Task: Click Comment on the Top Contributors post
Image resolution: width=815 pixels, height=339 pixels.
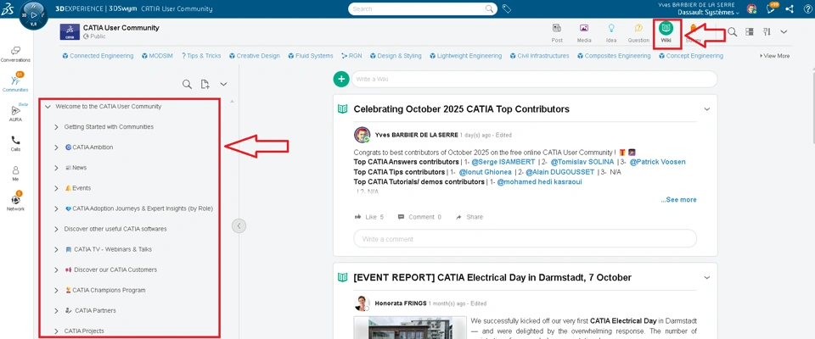Action: click(x=419, y=217)
